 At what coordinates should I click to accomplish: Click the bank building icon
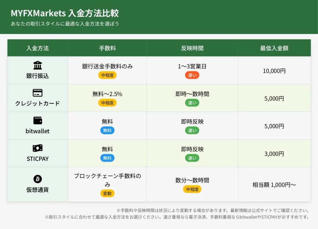pos(38,65)
